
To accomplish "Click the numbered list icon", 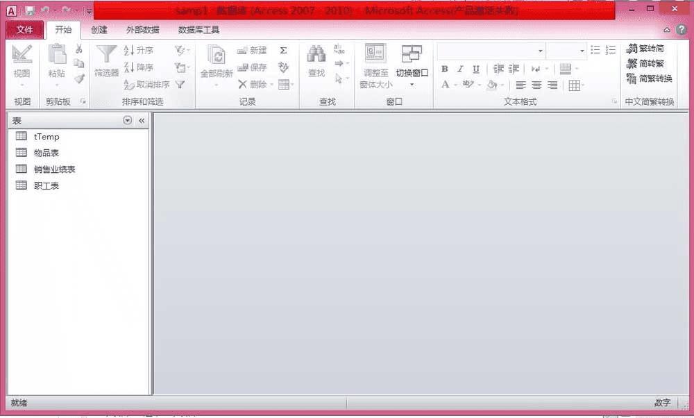I will [611, 49].
